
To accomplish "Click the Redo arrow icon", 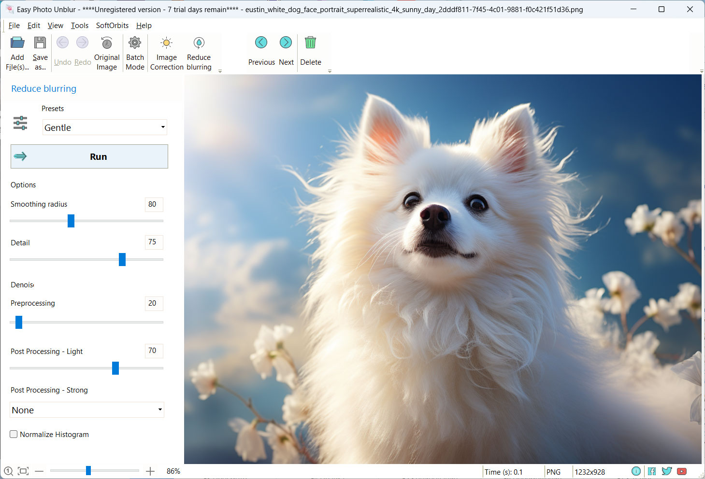I will [83, 42].
